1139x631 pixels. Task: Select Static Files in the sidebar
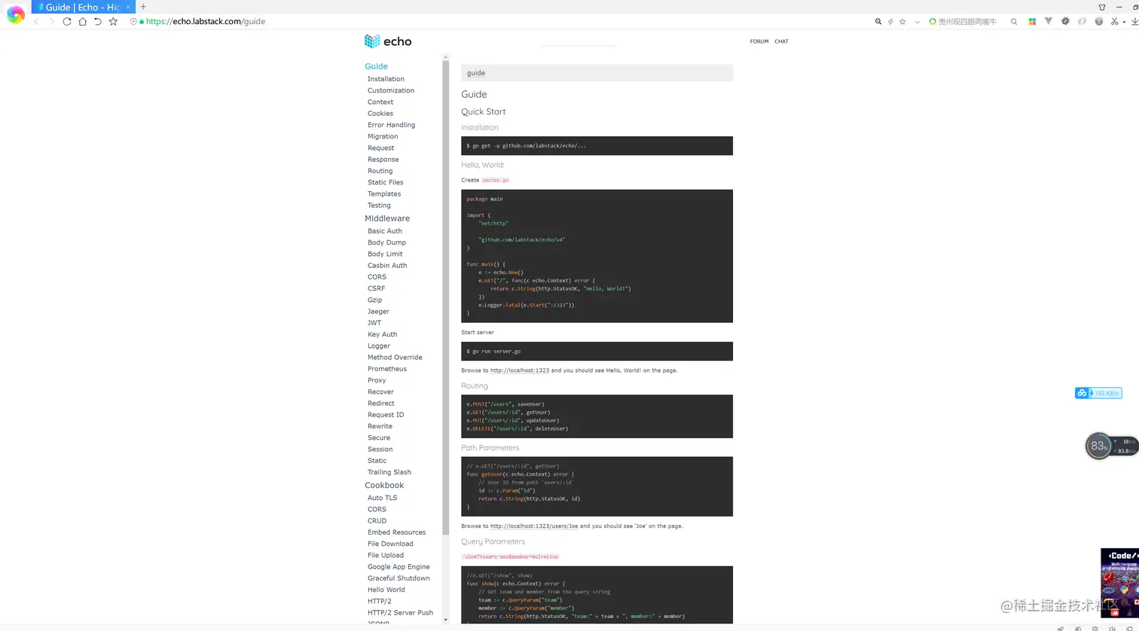385,182
